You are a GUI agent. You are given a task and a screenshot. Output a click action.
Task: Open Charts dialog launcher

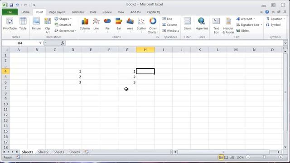click(x=157, y=37)
